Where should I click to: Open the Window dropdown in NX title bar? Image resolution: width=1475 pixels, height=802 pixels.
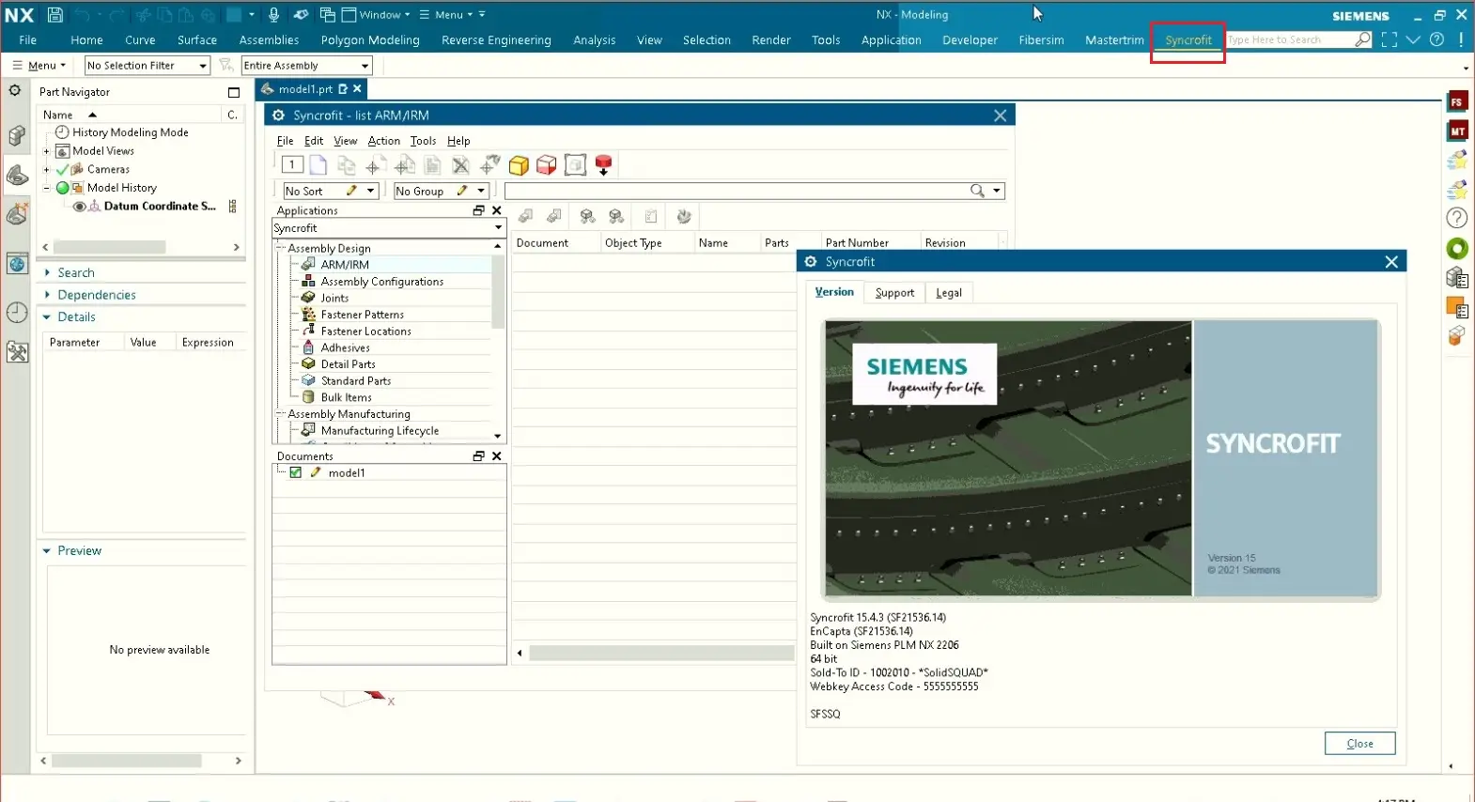(x=376, y=15)
